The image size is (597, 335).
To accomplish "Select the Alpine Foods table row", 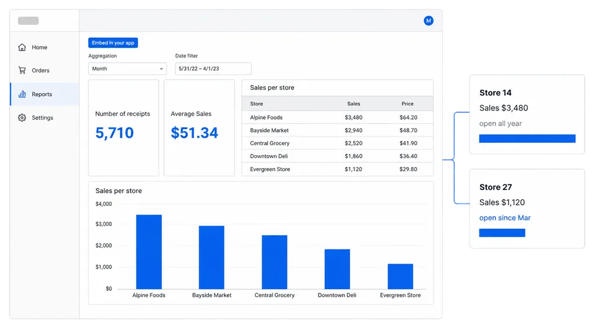I will (x=337, y=117).
